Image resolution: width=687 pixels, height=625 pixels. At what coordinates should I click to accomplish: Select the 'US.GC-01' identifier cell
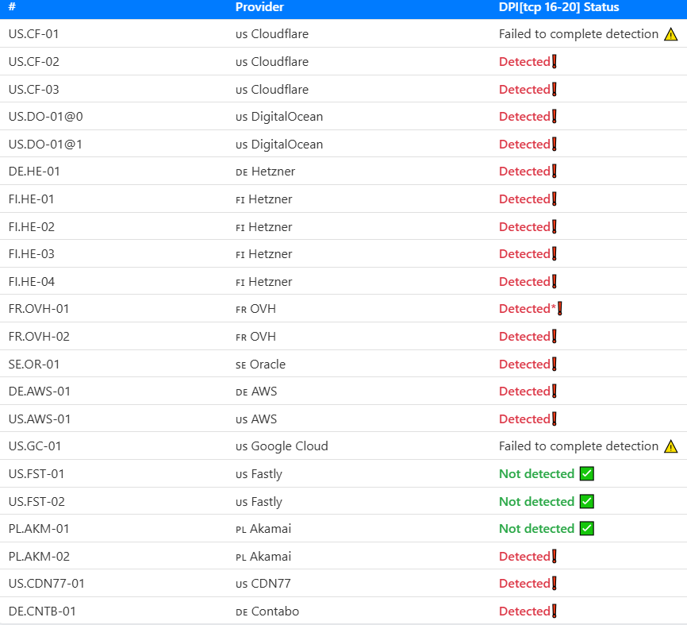coord(35,446)
